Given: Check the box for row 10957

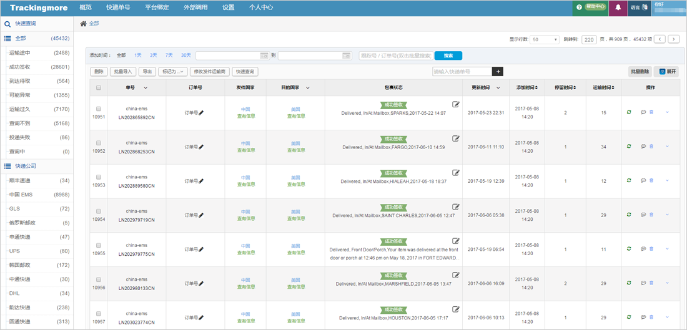Looking at the screenshot, I should click(99, 313).
